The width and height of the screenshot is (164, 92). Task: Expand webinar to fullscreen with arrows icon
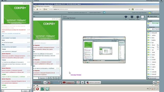pos(83,83)
